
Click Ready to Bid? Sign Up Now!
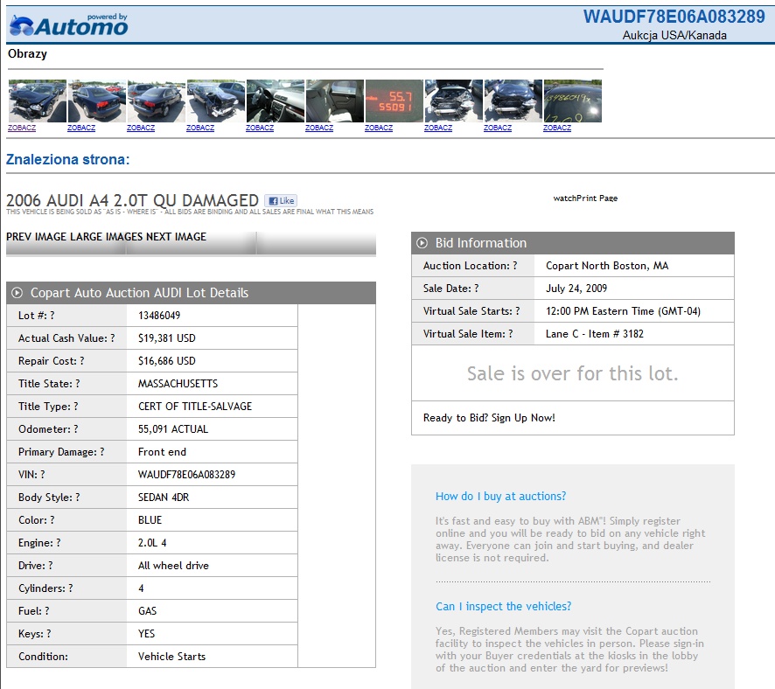tap(489, 418)
